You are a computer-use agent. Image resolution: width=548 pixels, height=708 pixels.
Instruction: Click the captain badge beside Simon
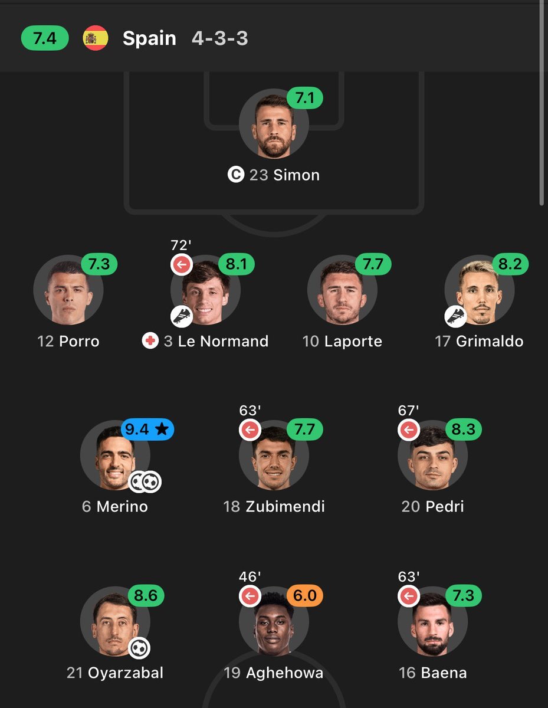coord(235,175)
